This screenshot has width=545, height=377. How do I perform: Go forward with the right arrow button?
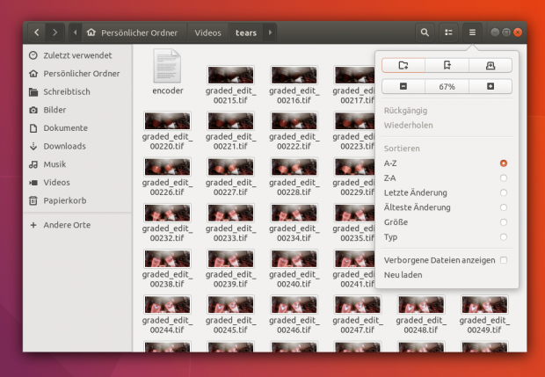[54, 33]
